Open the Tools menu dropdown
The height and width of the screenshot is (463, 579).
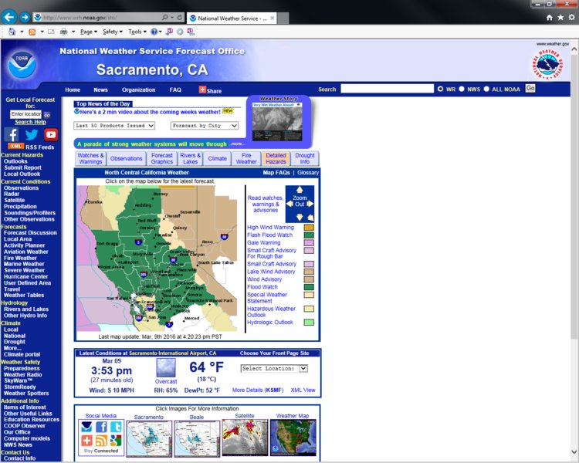pos(137,32)
